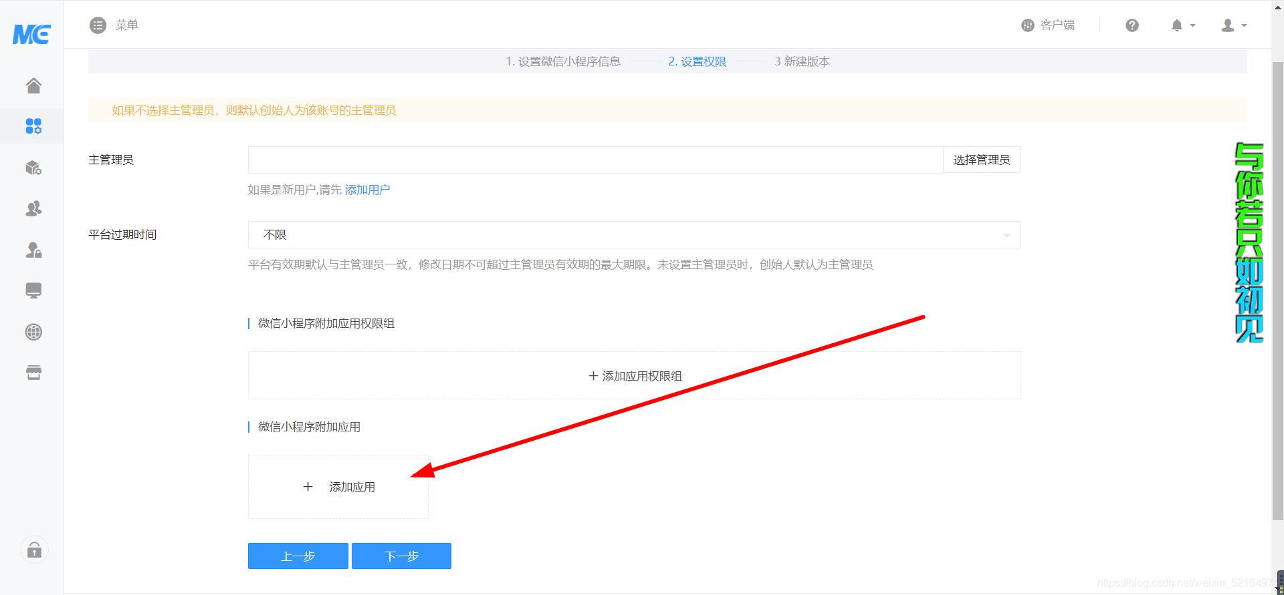Open the home icon in sidebar
The height and width of the screenshot is (595, 1284).
pos(33,85)
